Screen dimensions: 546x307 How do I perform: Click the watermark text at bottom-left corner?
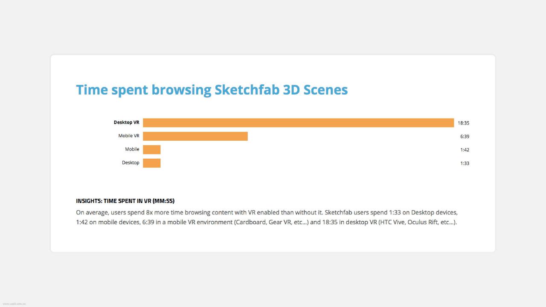(15, 304)
